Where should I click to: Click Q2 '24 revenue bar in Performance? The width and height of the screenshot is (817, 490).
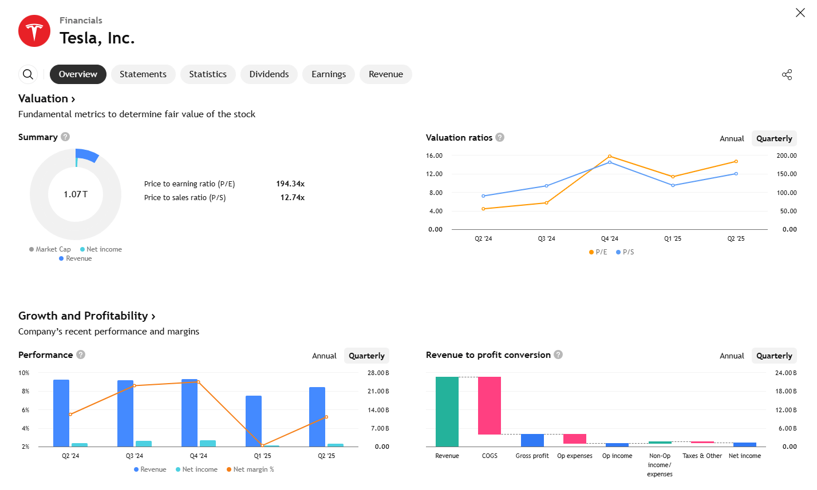pyautogui.click(x=61, y=413)
